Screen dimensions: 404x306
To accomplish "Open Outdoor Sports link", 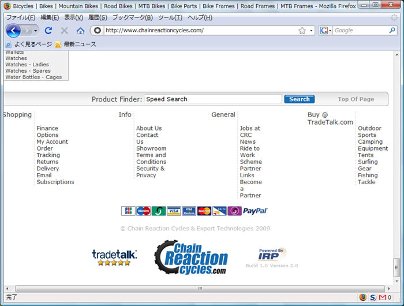I will [x=369, y=132].
